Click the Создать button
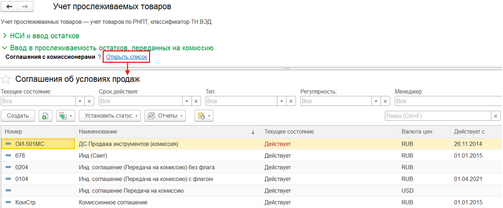This screenshot has height=208, width=503. click(18, 116)
